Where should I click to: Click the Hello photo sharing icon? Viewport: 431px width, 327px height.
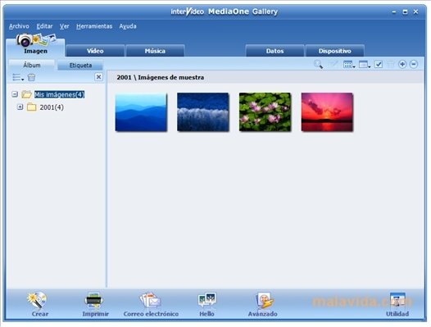[207, 300]
